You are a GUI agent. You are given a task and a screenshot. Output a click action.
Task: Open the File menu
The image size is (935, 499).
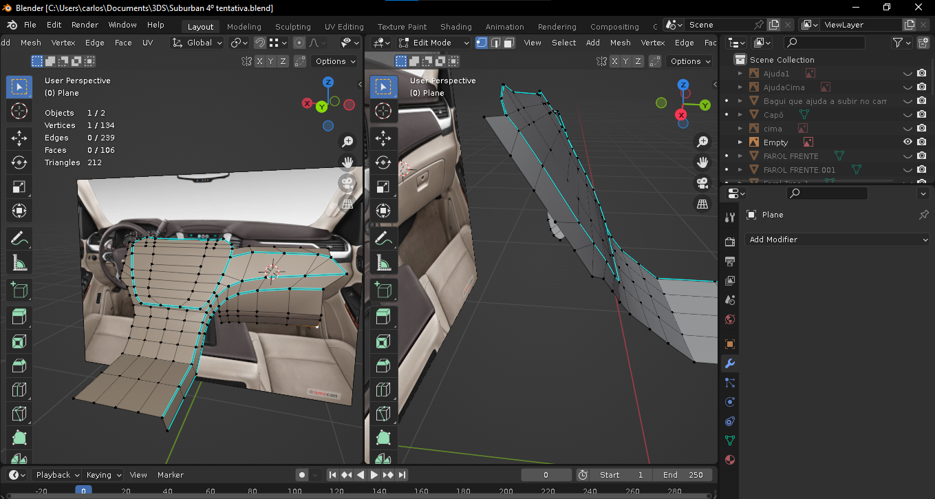pos(30,25)
